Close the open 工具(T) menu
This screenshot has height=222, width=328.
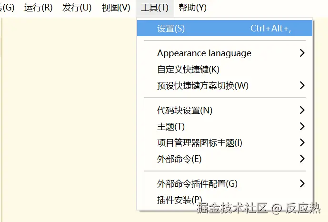pyautogui.click(x=155, y=8)
